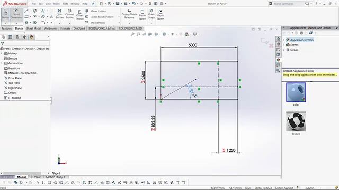
Task: Click the color appearance sphere thumbnail
Action: (296, 92)
